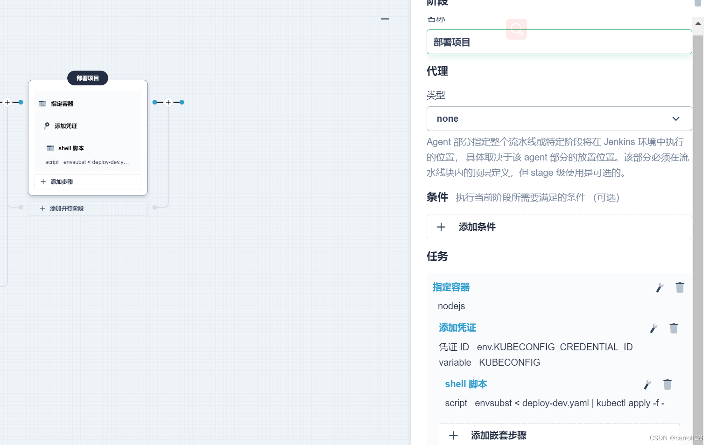
Task: Click the 代理 section heading
Action: 437,71
